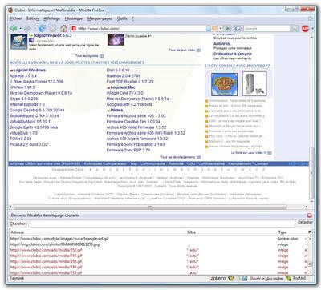Open the white console thumbnail image

(254, 83)
